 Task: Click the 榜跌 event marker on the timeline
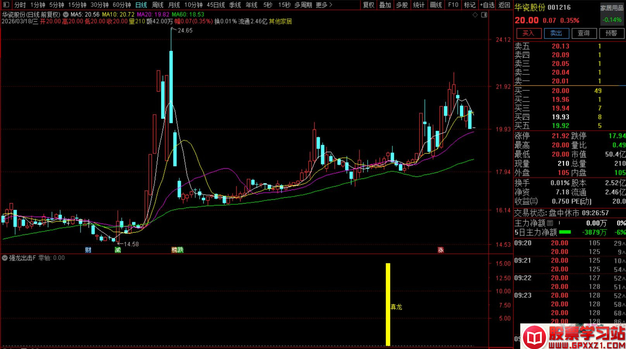point(177,250)
